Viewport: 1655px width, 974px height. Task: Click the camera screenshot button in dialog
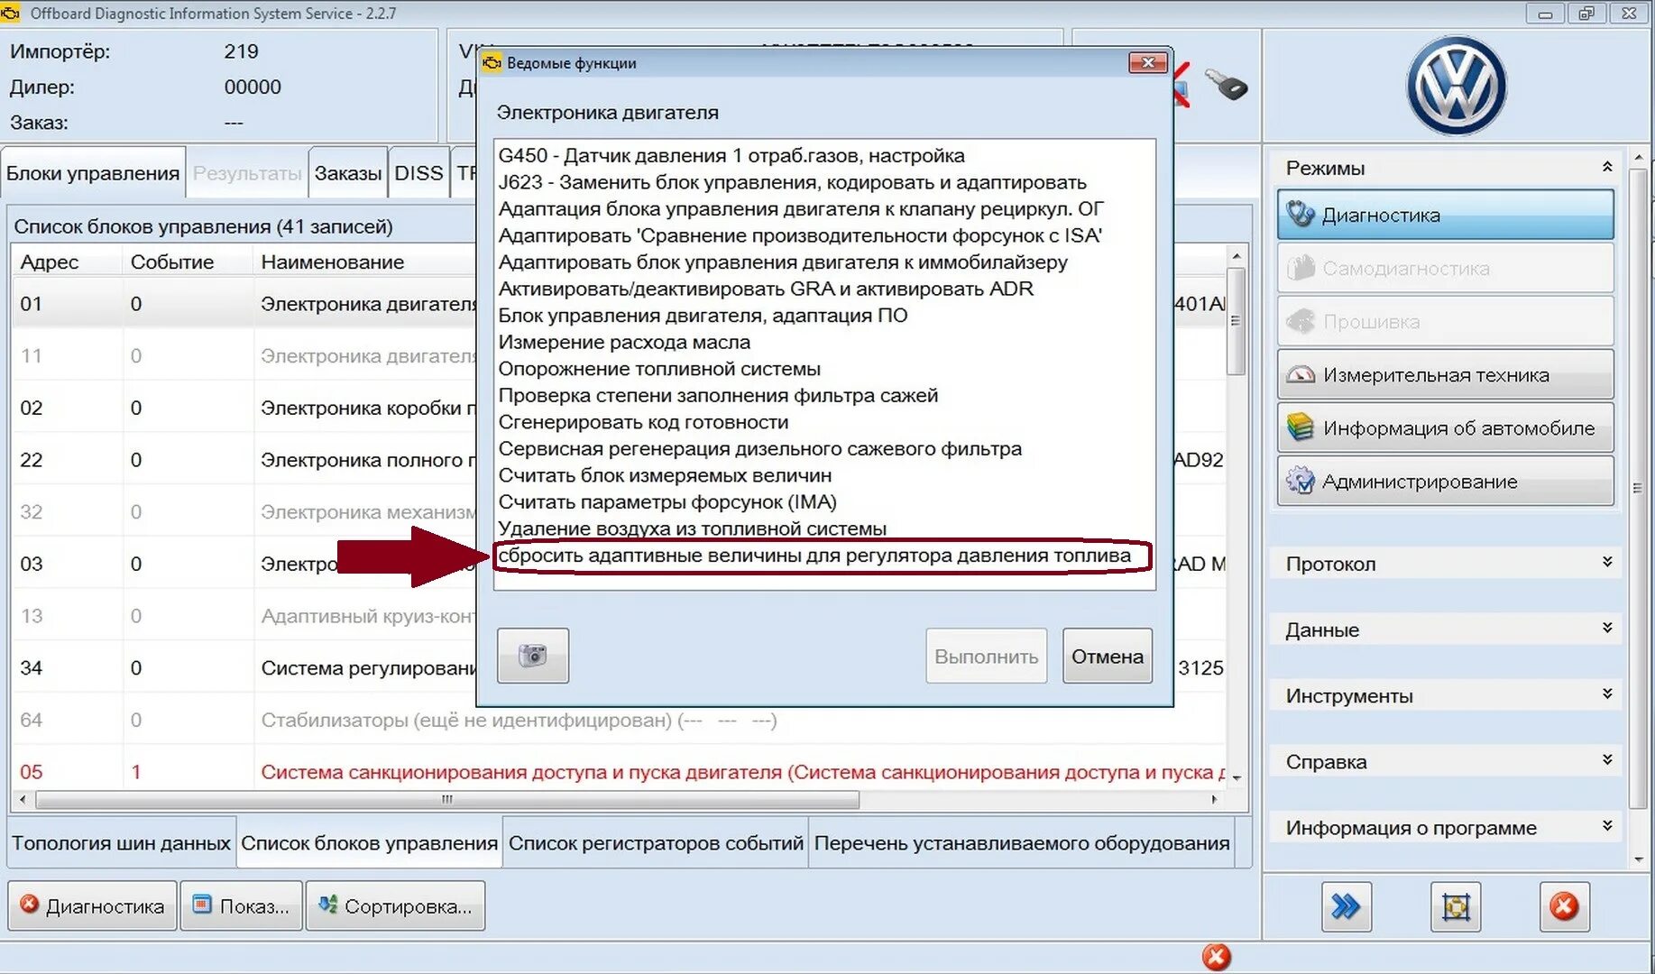pos(533,656)
